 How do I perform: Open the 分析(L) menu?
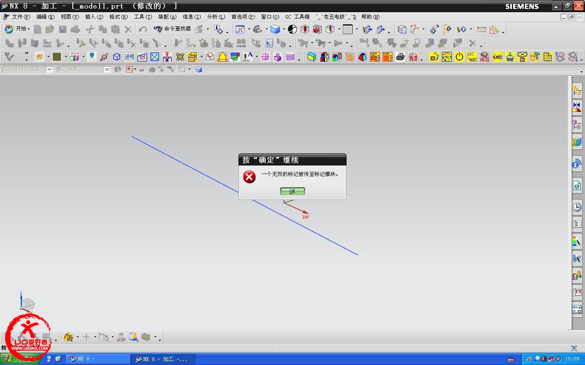[x=216, y=17]
